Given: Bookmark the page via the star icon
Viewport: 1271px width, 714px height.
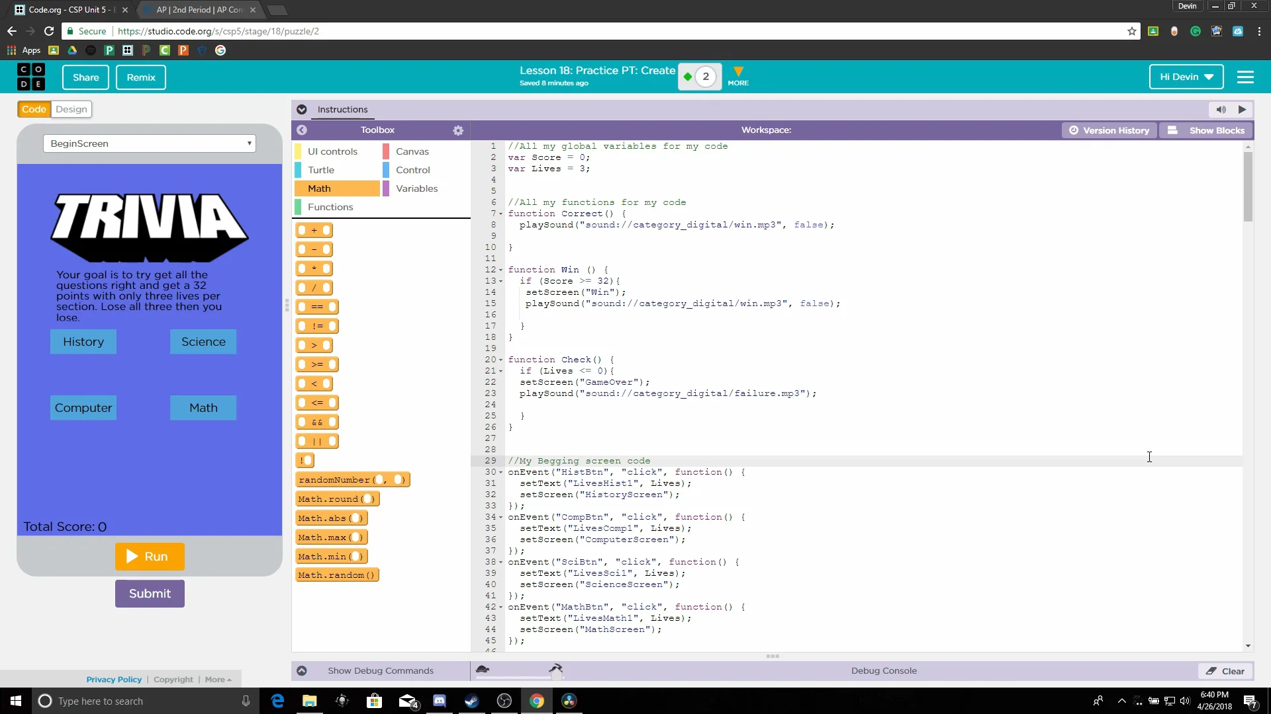Looking at the screenshot, I should pyautogui.click(x=1132, y=31).
